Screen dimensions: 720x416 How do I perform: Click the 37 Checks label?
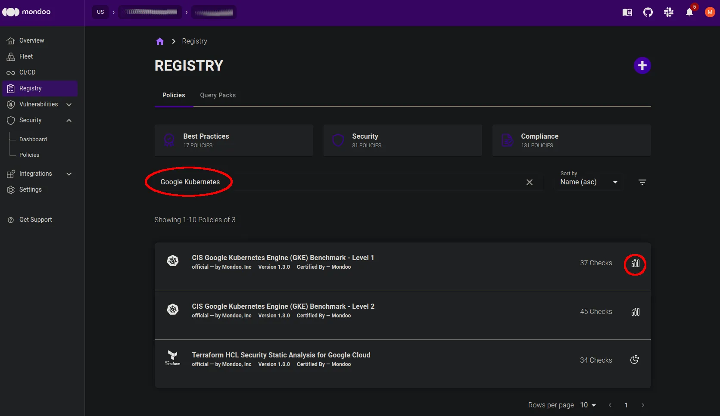pyautogui.click(x=596, y=263)
